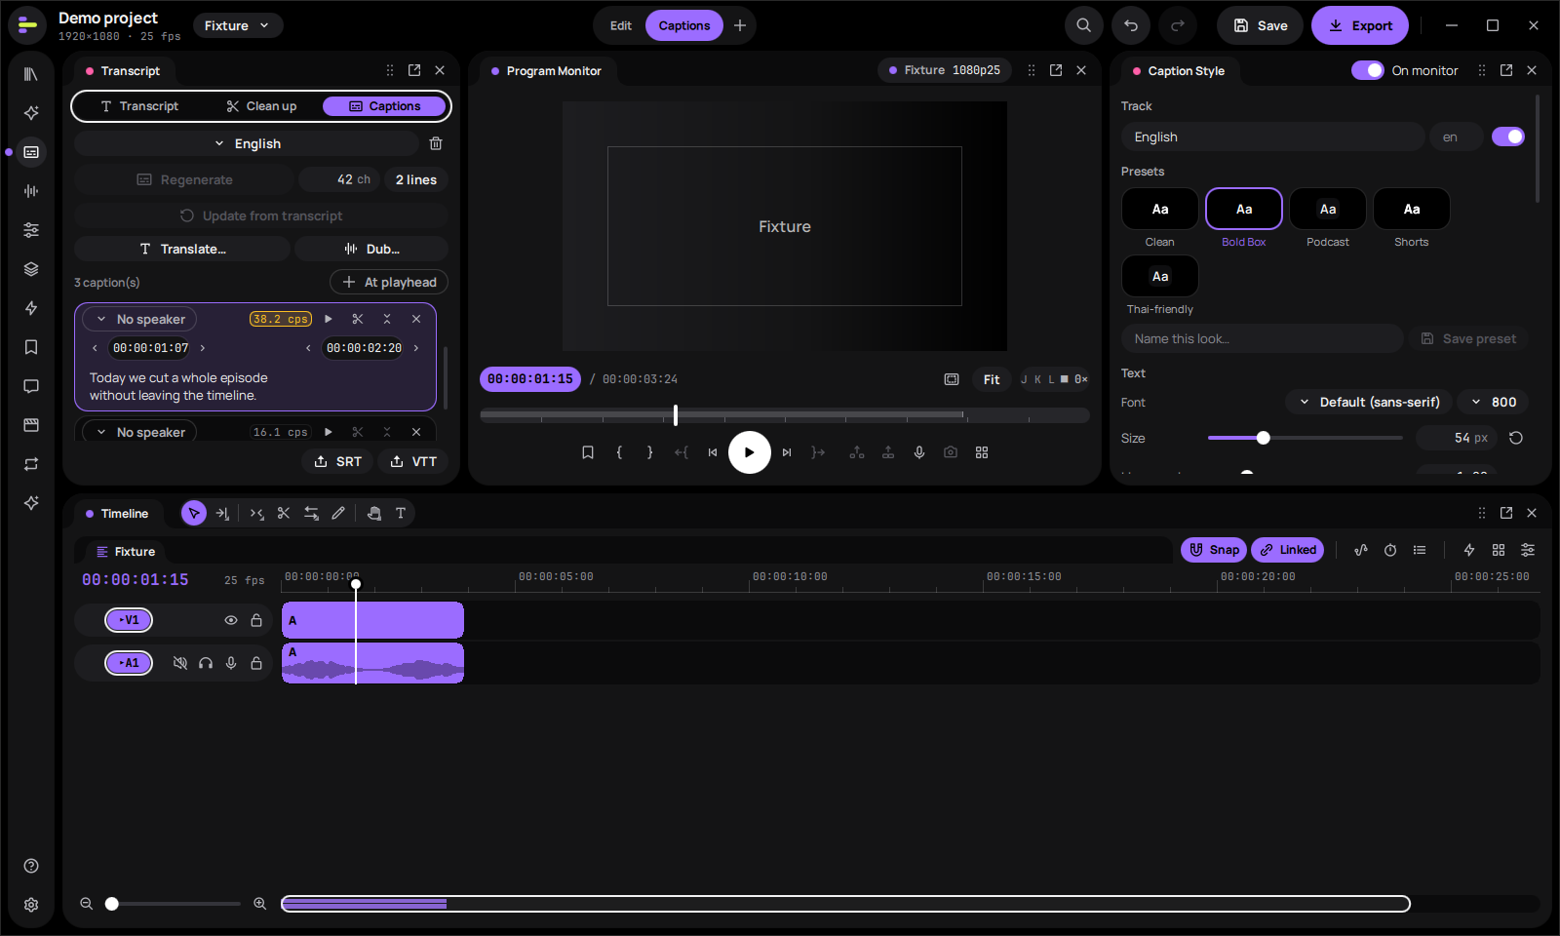Go to the previous edit point

click(x=713, y=452)
